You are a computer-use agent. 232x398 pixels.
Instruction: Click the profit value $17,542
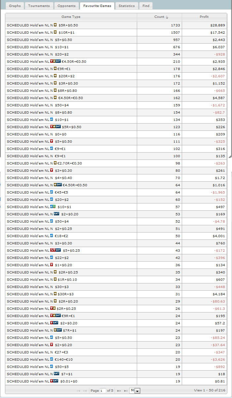pos(217,32)
